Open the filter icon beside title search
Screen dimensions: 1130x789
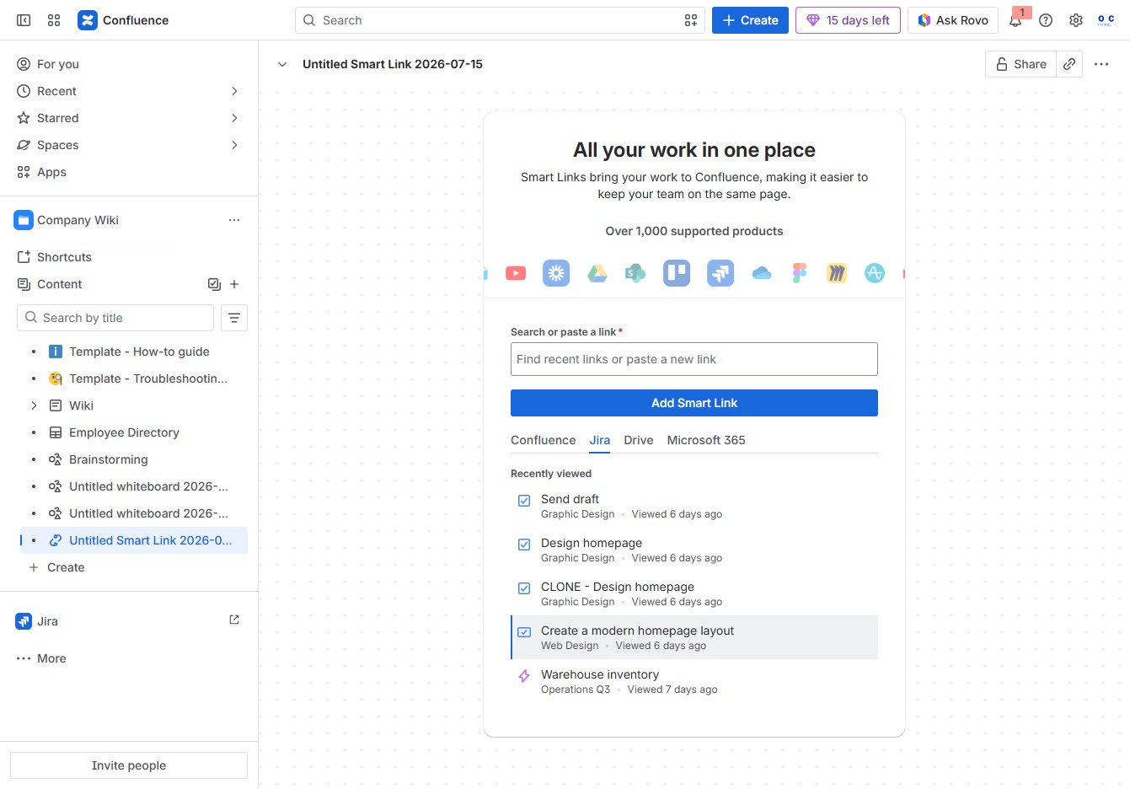click(x=234, y=318)
